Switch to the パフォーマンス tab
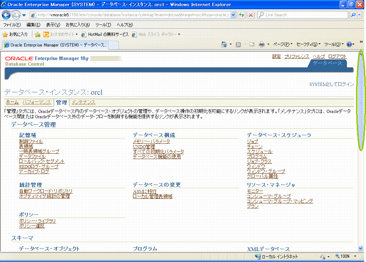Image resolution: width=366 pixels, height=262 pixels. pos(37,102)
